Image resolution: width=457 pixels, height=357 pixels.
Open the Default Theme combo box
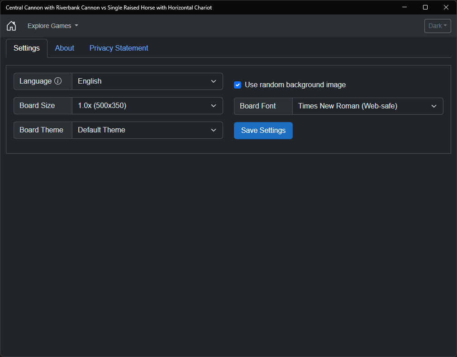[x=147, y=130]
